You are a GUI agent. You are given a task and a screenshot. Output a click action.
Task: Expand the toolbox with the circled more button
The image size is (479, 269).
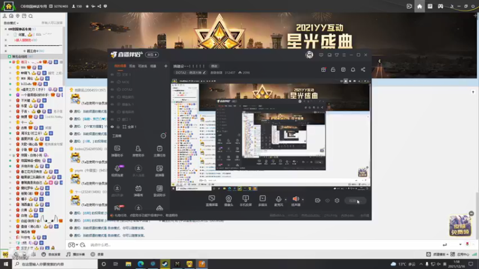pos(163,136)
